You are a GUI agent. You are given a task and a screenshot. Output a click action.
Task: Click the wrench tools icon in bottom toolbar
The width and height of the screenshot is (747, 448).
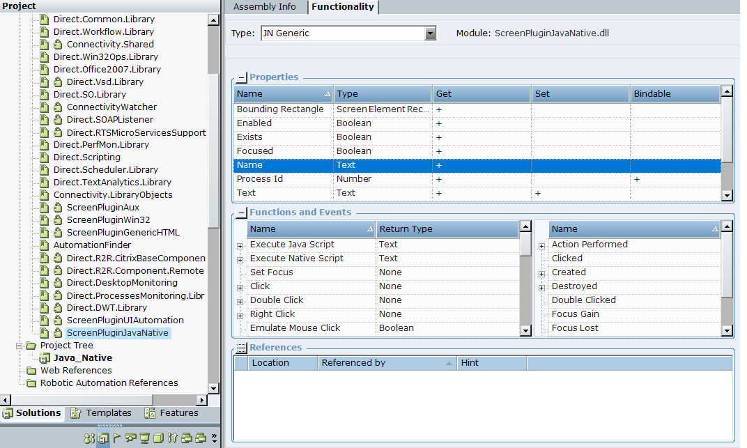tap(172, 438)
